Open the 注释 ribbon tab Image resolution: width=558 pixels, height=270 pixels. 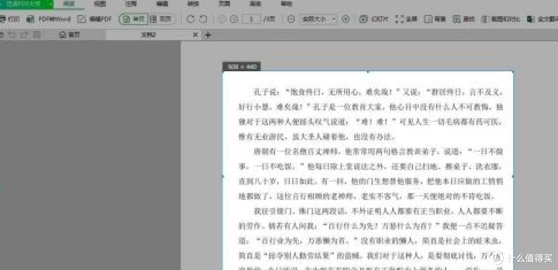pos(131,4)
